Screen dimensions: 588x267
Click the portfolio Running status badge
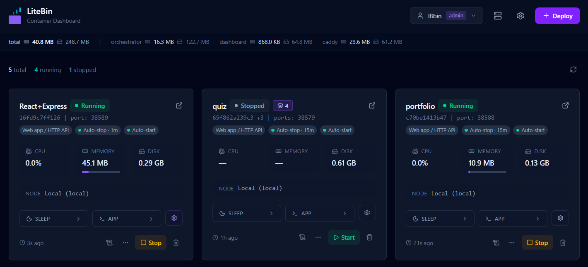(x=458, y=106)
